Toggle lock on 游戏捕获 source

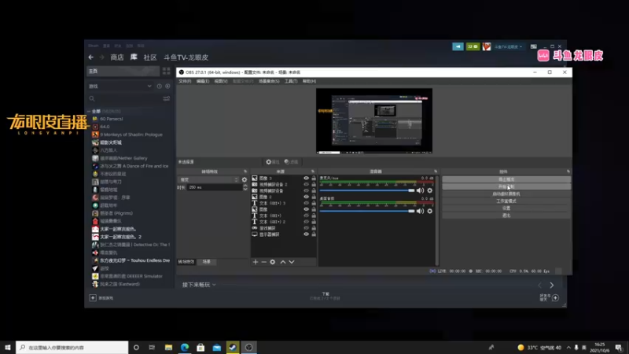point(314,228)
